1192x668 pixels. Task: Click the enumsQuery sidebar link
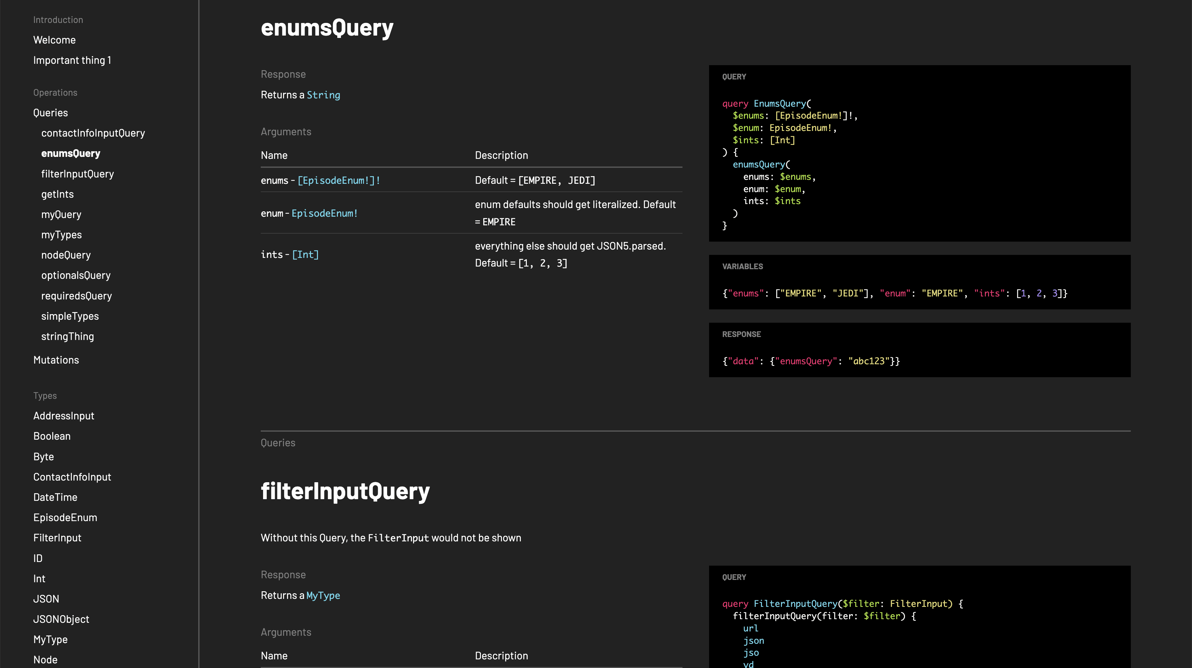[71, 153]
